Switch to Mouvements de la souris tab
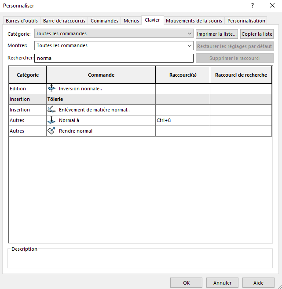 click(194, 21)
